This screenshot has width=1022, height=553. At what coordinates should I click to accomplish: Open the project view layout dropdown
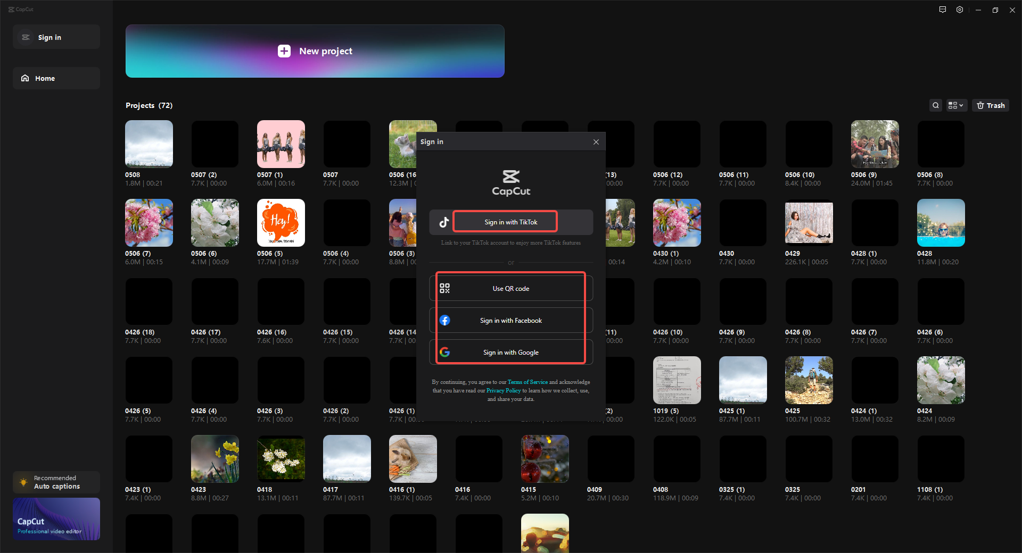[956, 105]
